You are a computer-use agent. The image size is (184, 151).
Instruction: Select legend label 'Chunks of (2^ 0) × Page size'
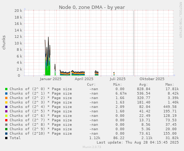(41, 89)
